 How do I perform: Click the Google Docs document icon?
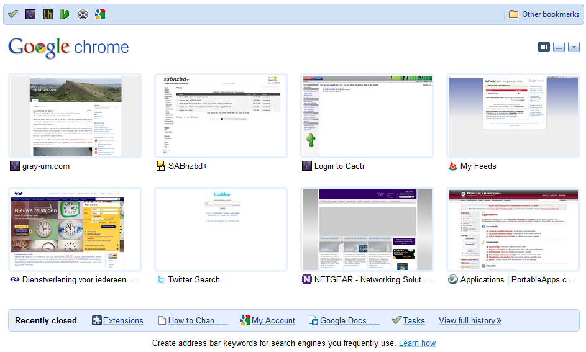(314, 320)
